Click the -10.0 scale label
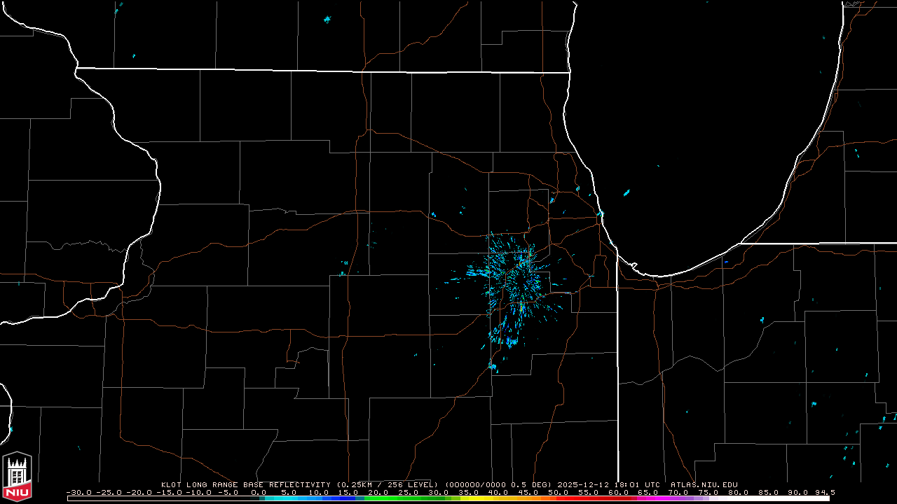897x504 pixels. 199,492
